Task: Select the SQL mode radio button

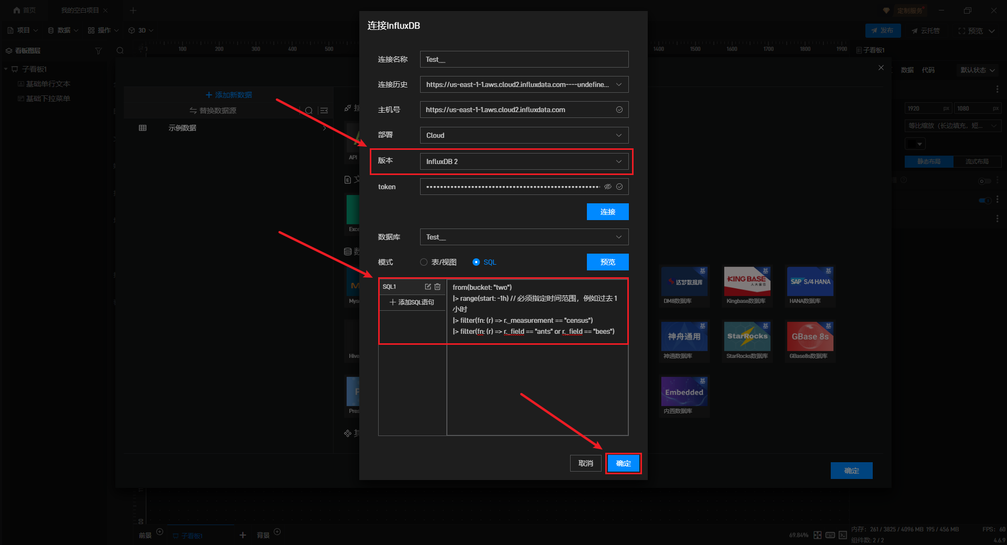Action: (x=476, y=262)
